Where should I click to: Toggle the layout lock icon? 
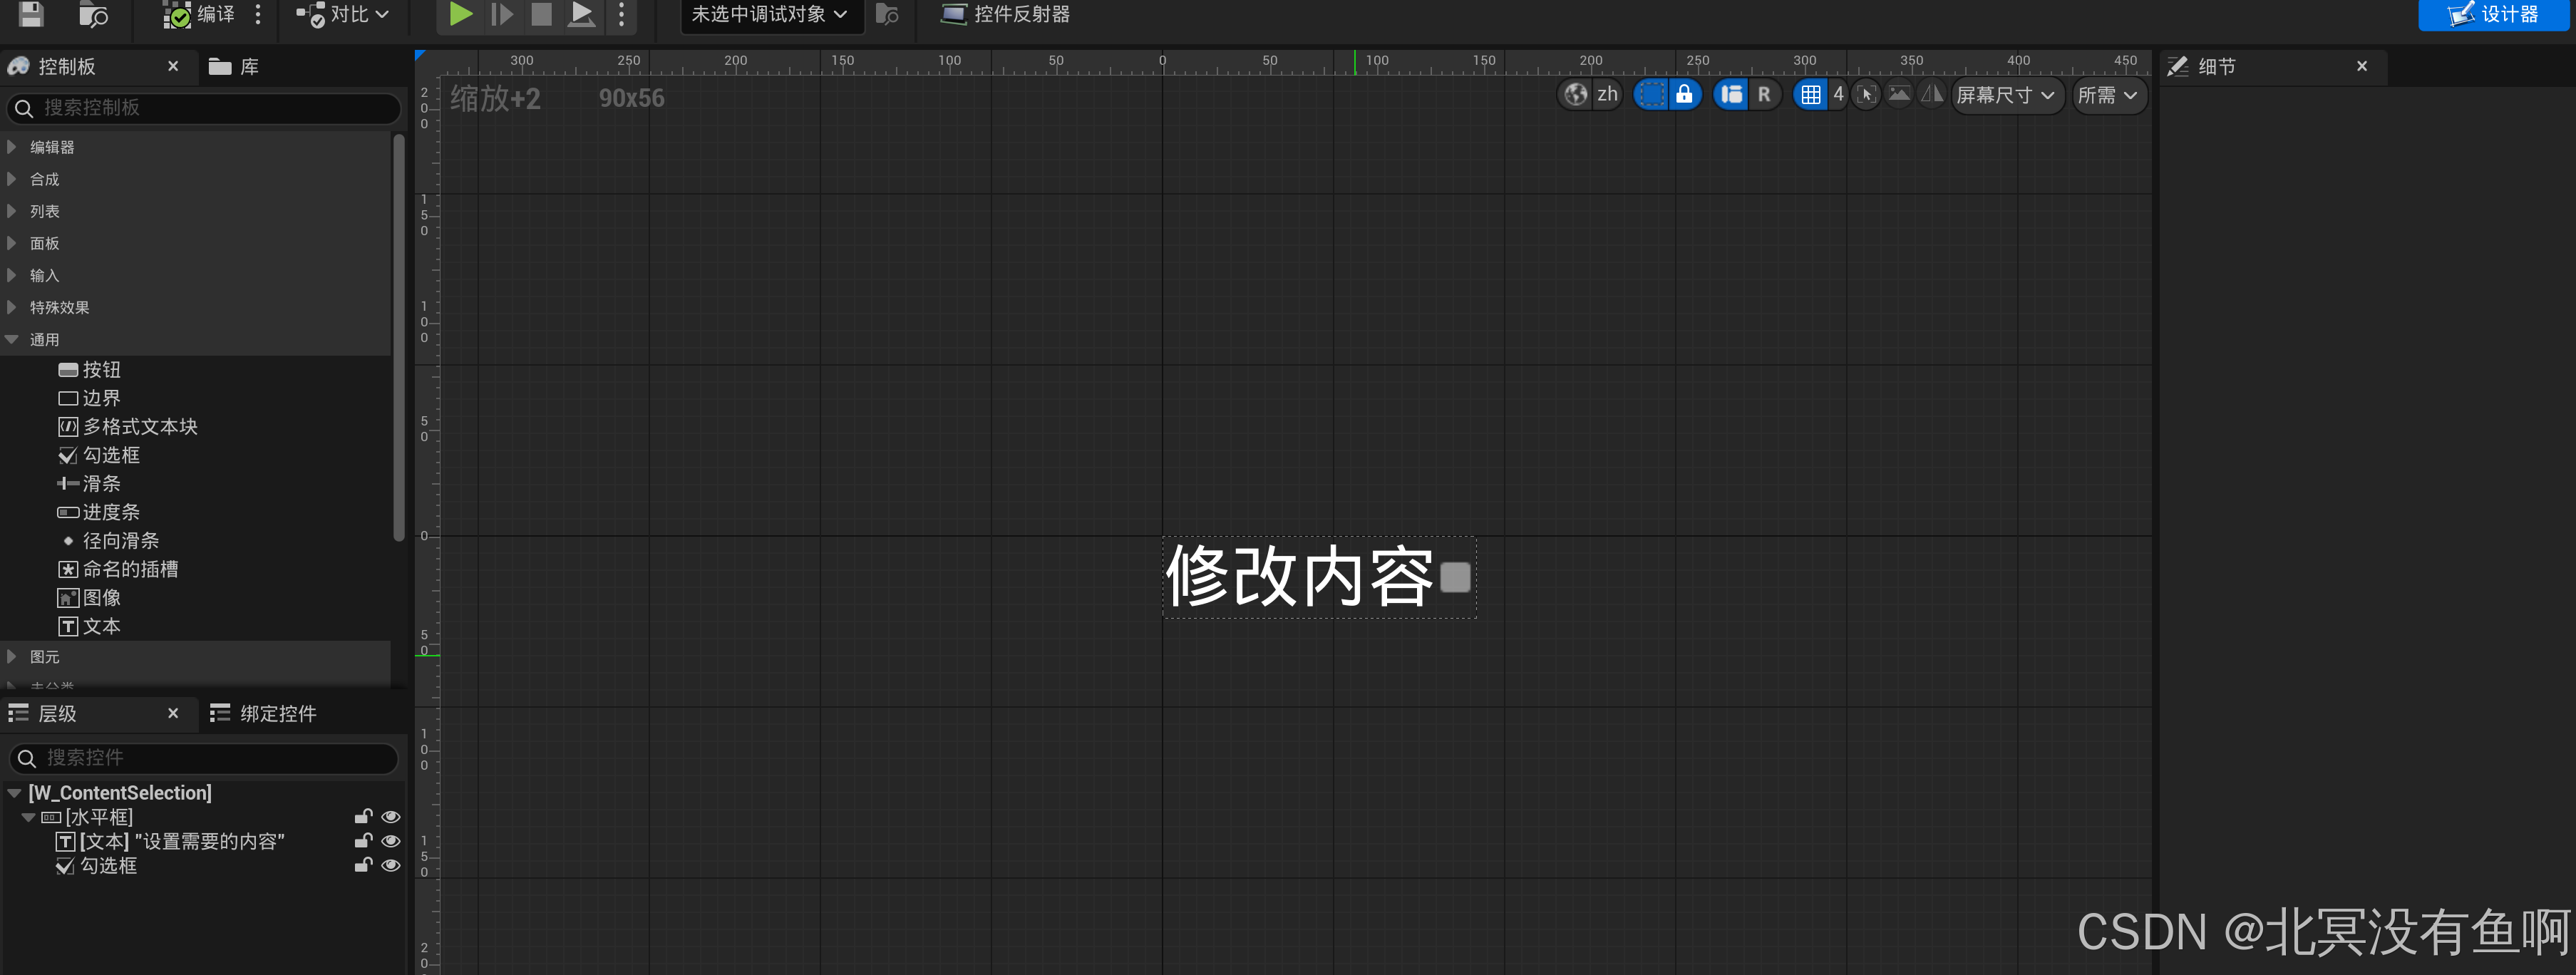(x=1684, y=95)
